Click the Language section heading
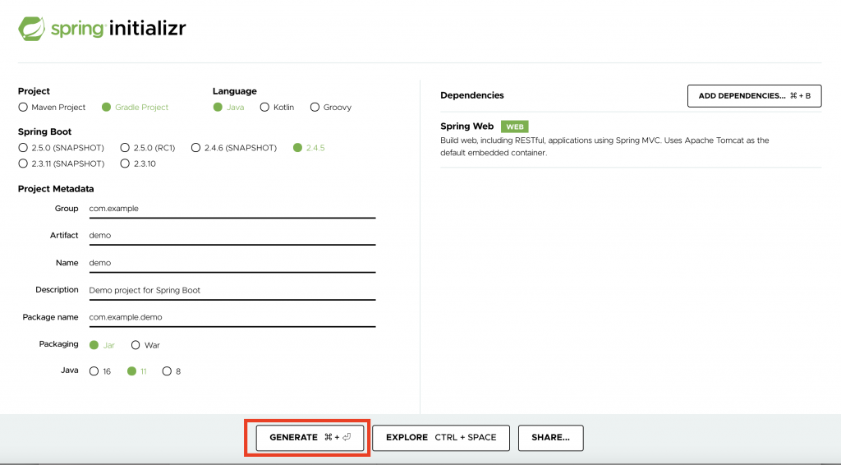Viewport: 841px width, 465px height. pos(234,92)
